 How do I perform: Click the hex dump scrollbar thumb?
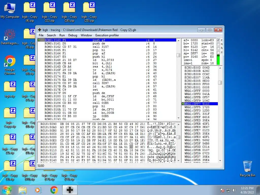pos(178,137)
